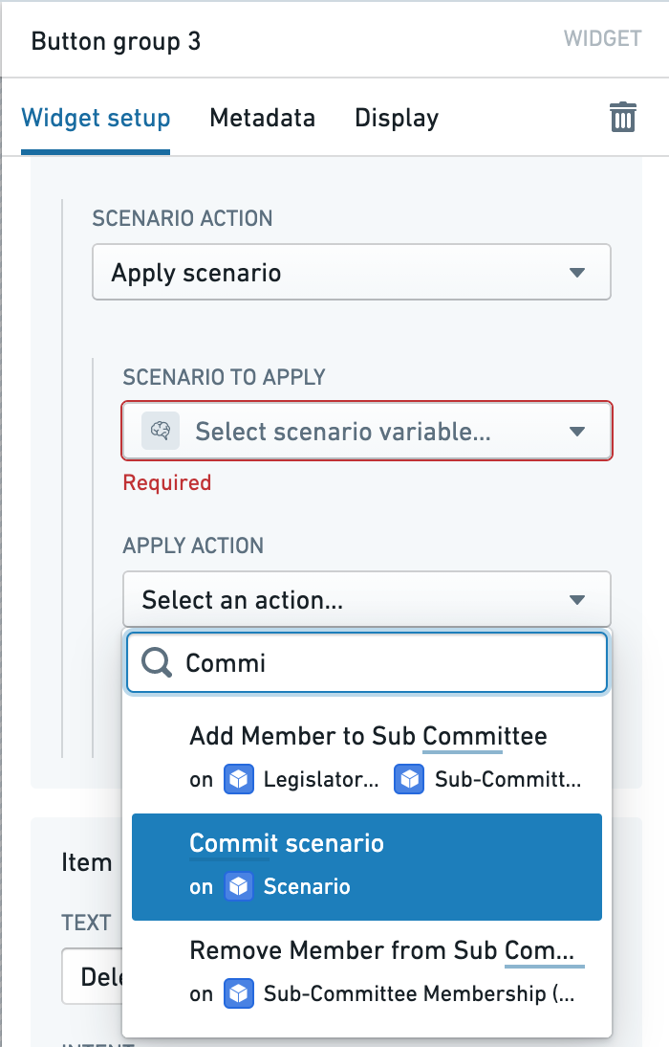Select the Widget setup tab

pyautogui.click(x=96, y=118)
